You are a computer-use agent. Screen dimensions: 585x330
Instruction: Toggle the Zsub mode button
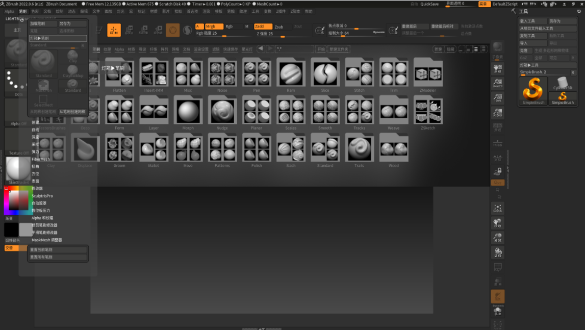click(278, 27)
